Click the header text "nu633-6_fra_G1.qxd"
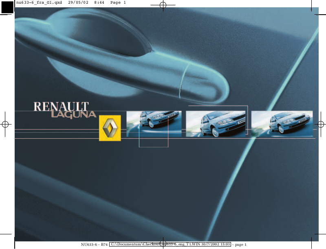The width and height of the screenshot is (326, 249). coord(39,2)
